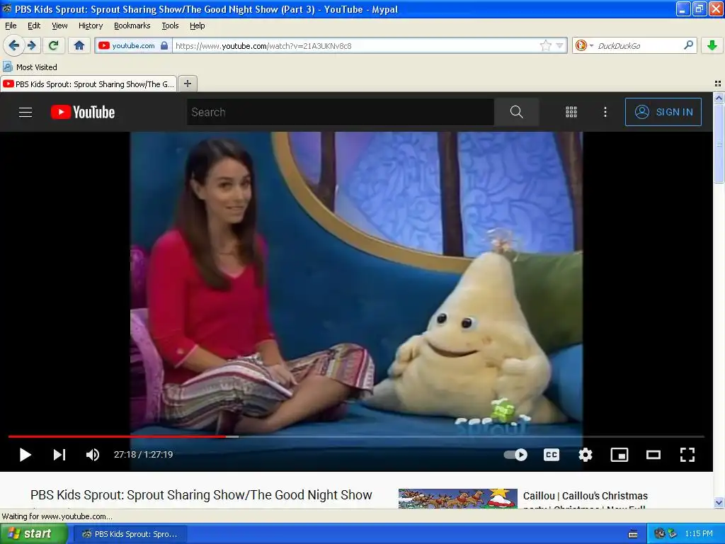Open the View menu
The width and height of the screenshot is (725, 544).
(59, 25)
